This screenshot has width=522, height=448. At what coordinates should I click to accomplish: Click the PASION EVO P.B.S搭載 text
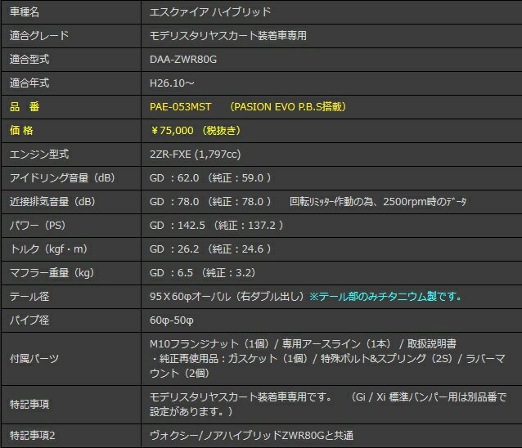pyautogui.click(x=289, y=107)
